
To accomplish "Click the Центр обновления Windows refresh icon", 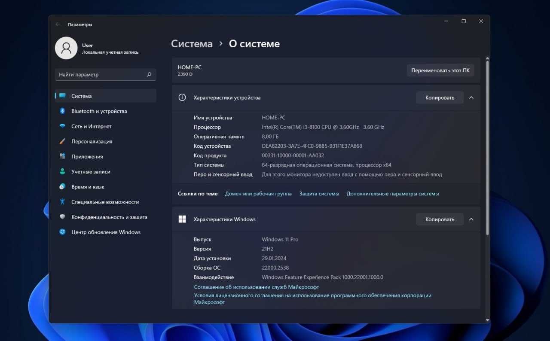I will pos(62,232).
